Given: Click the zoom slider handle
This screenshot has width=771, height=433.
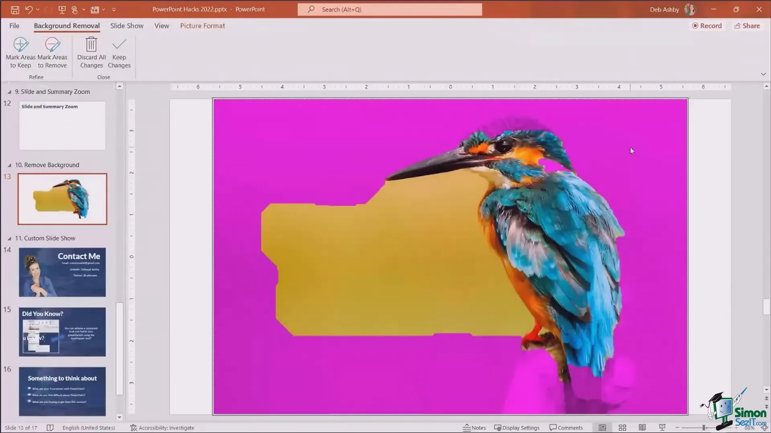Looking at the screenshot, I should (x=704, y=428).
